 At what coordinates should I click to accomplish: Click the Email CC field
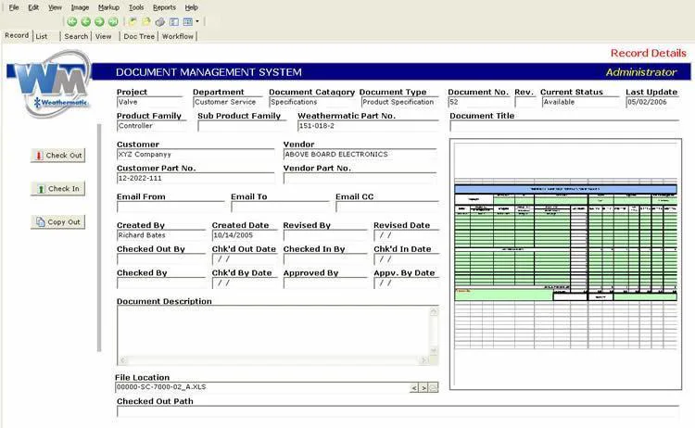(387, 207)
